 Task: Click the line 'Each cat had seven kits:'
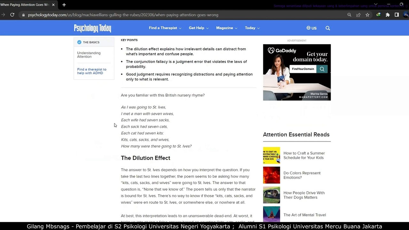(142, 133)
